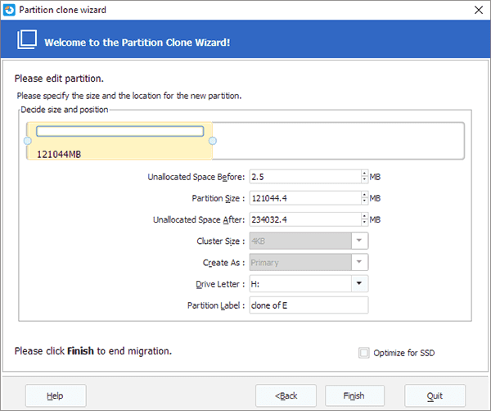Increase Unallocated Space Before with up arrow

[364, 174]
